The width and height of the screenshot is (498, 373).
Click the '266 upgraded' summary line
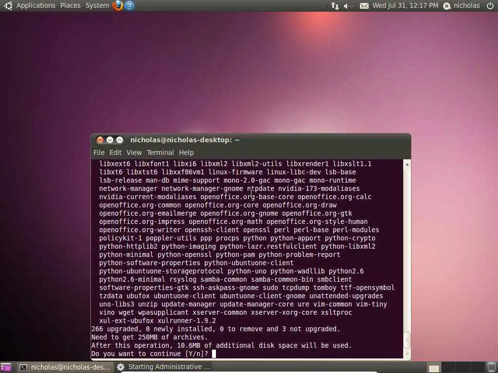(x=215, y=329)
